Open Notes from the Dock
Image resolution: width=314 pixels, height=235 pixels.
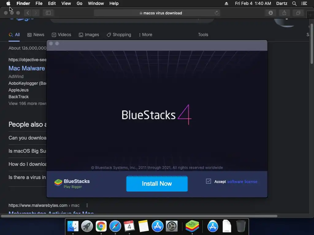144,226
